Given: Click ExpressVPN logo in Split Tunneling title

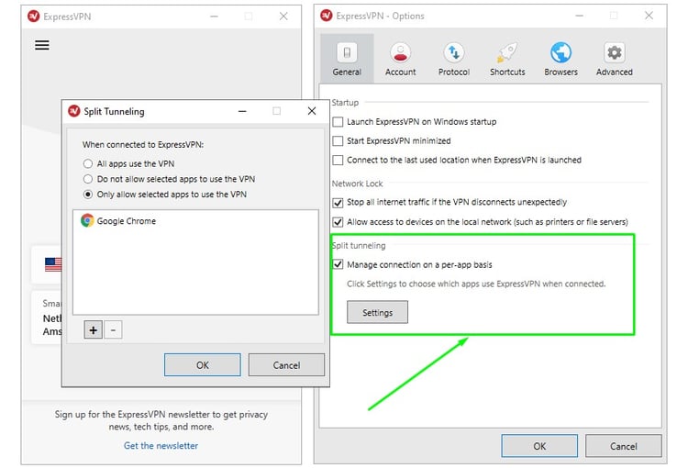Looking at the screenshot, I should click(x=73, y=111).
